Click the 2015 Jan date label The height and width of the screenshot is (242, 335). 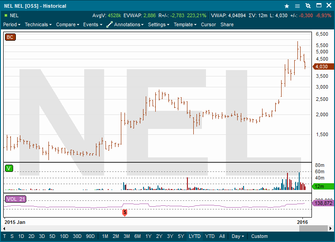tap(15, 222)
